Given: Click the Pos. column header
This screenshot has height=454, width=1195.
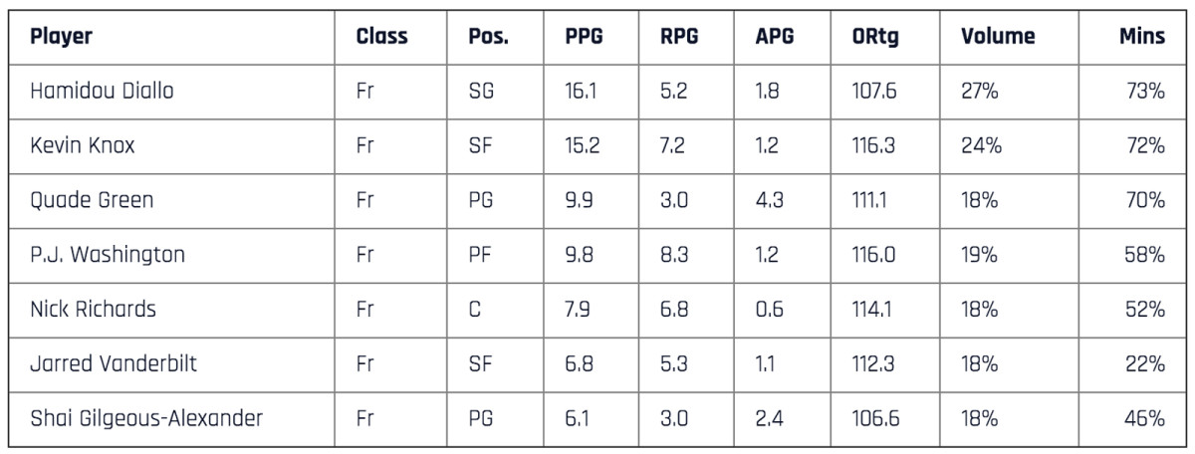Looking at the screenshot, I should [488, 37].
